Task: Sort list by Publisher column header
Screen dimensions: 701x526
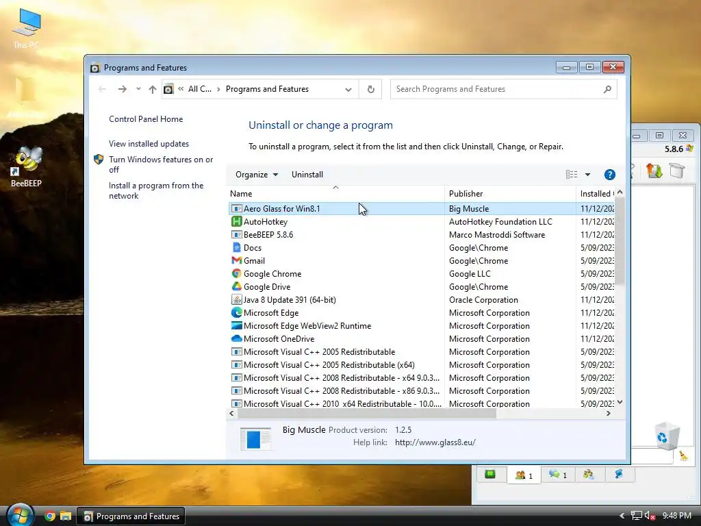Action: [x=510, y=194]
